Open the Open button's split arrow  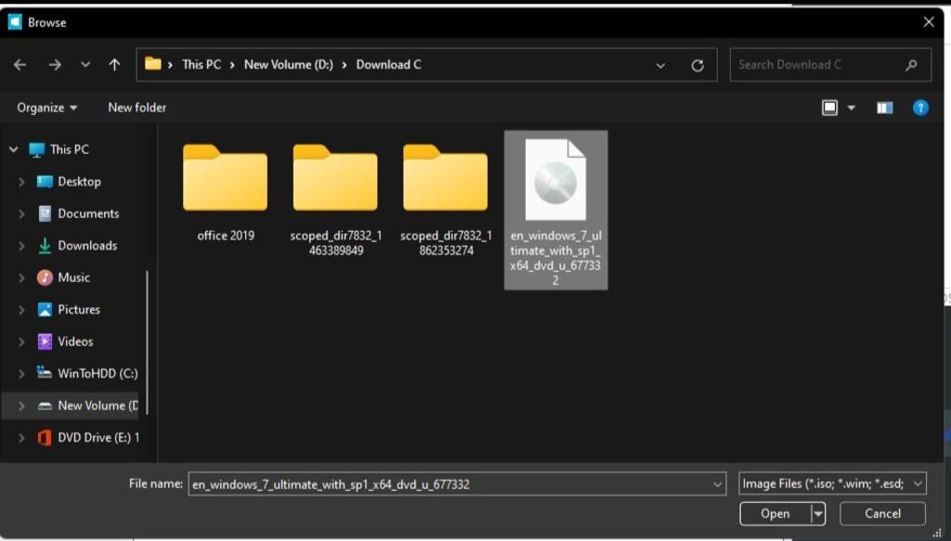click(x=818, y=514)
